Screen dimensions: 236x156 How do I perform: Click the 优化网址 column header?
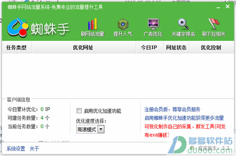(x=84, y=48)
